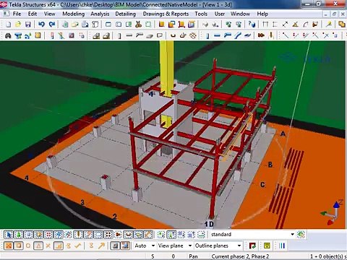
Task: Click the Open model folder icon
Action: [x=18, y=24]
